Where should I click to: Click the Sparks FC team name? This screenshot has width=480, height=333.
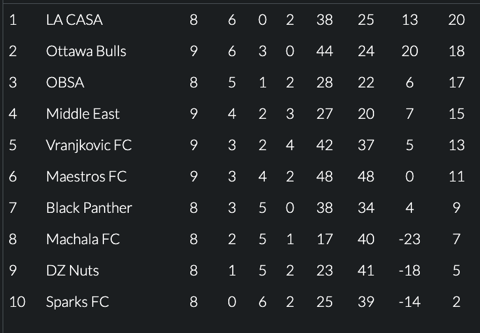point(77,302)
